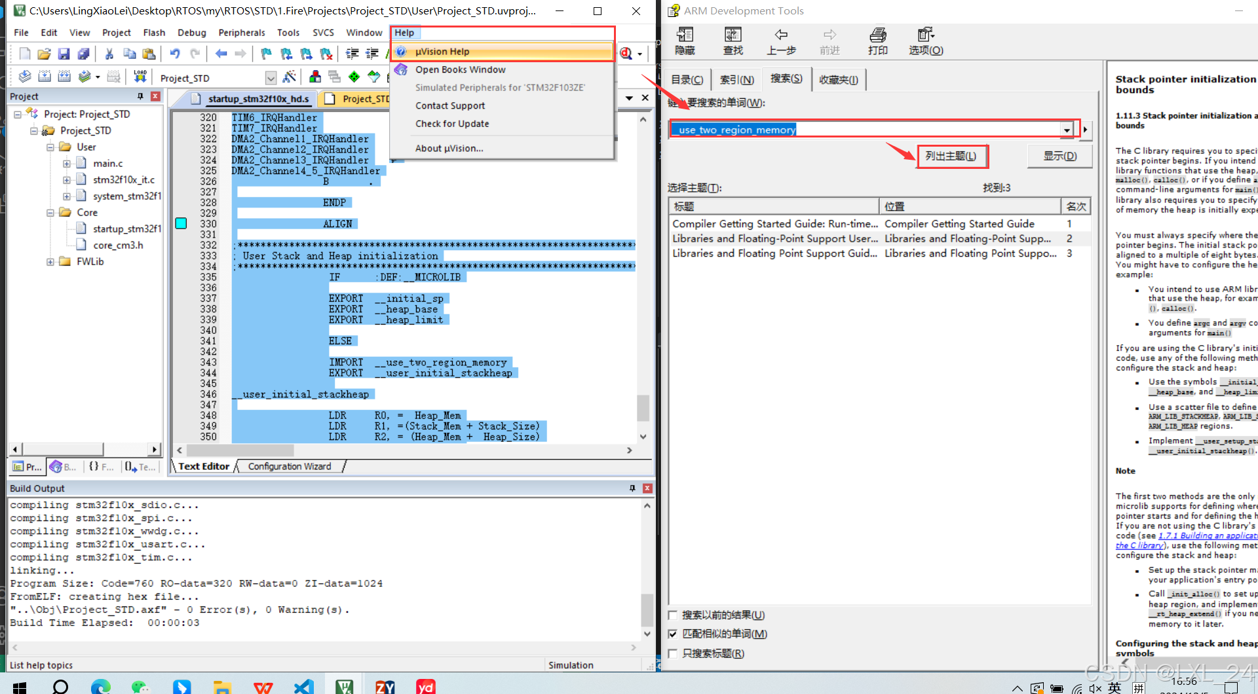
Task: Click the Translate current file icon
Action: (25, 77)
